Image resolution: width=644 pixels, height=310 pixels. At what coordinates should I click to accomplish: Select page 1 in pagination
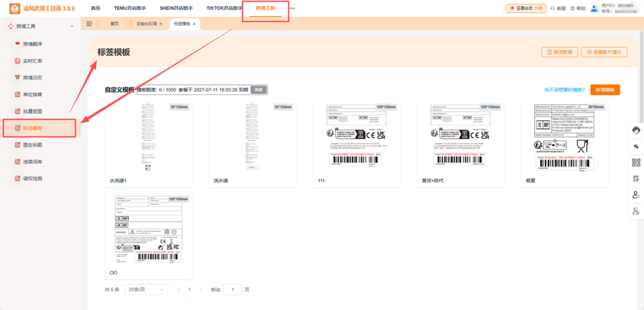tap(190, 290)
